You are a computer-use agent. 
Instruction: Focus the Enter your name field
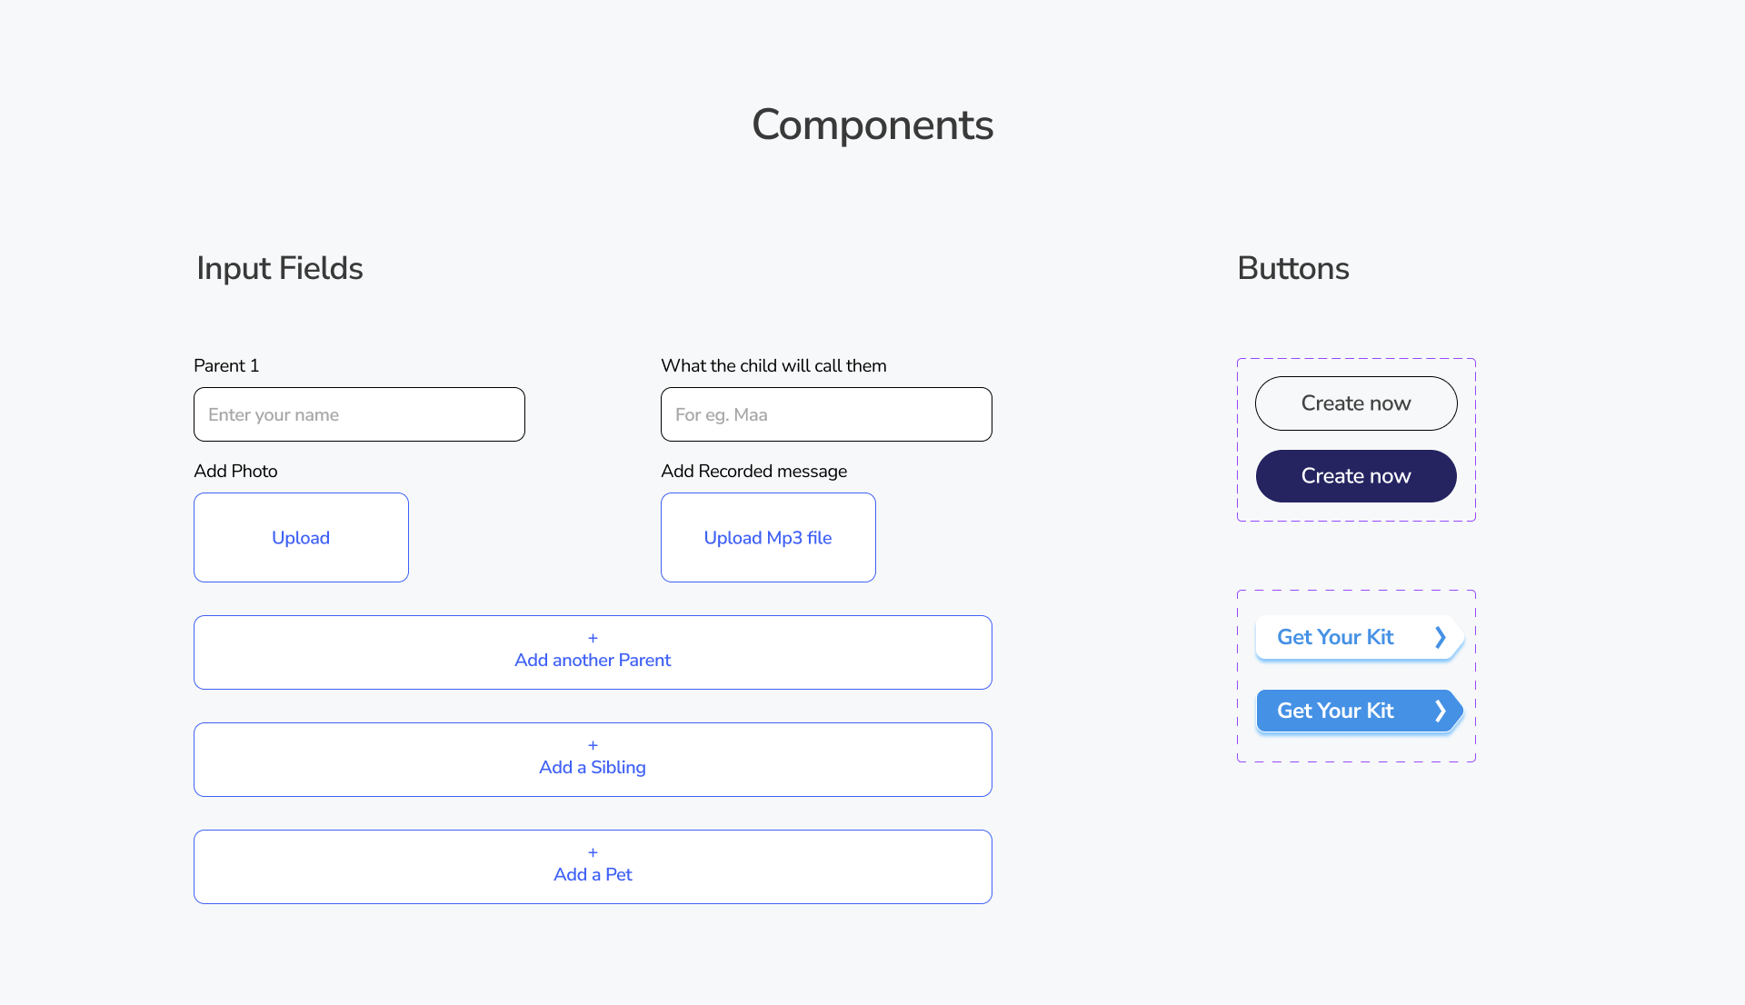pos(359,414)
